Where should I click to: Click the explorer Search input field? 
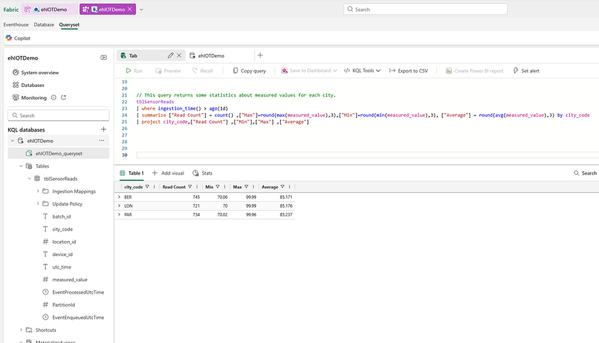pos(58,116)
